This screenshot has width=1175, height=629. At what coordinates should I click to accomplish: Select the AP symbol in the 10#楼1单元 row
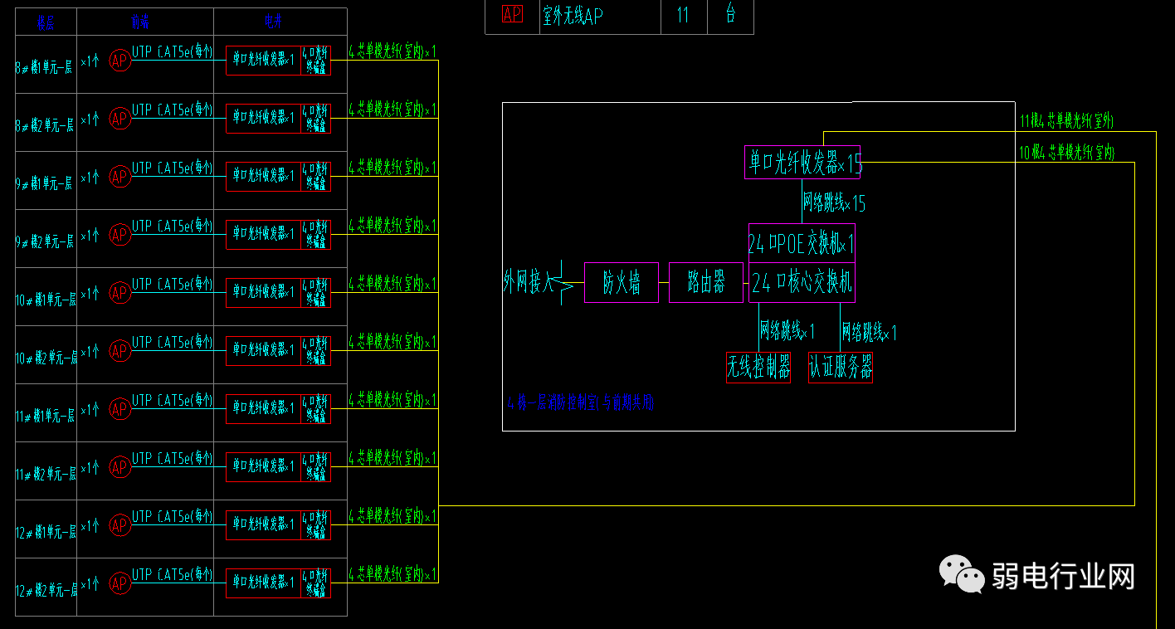click(120, 293)
